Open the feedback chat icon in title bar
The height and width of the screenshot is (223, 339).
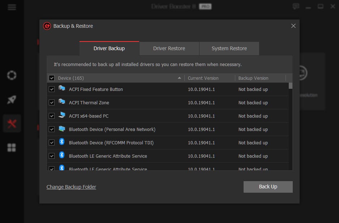point(296,6)
